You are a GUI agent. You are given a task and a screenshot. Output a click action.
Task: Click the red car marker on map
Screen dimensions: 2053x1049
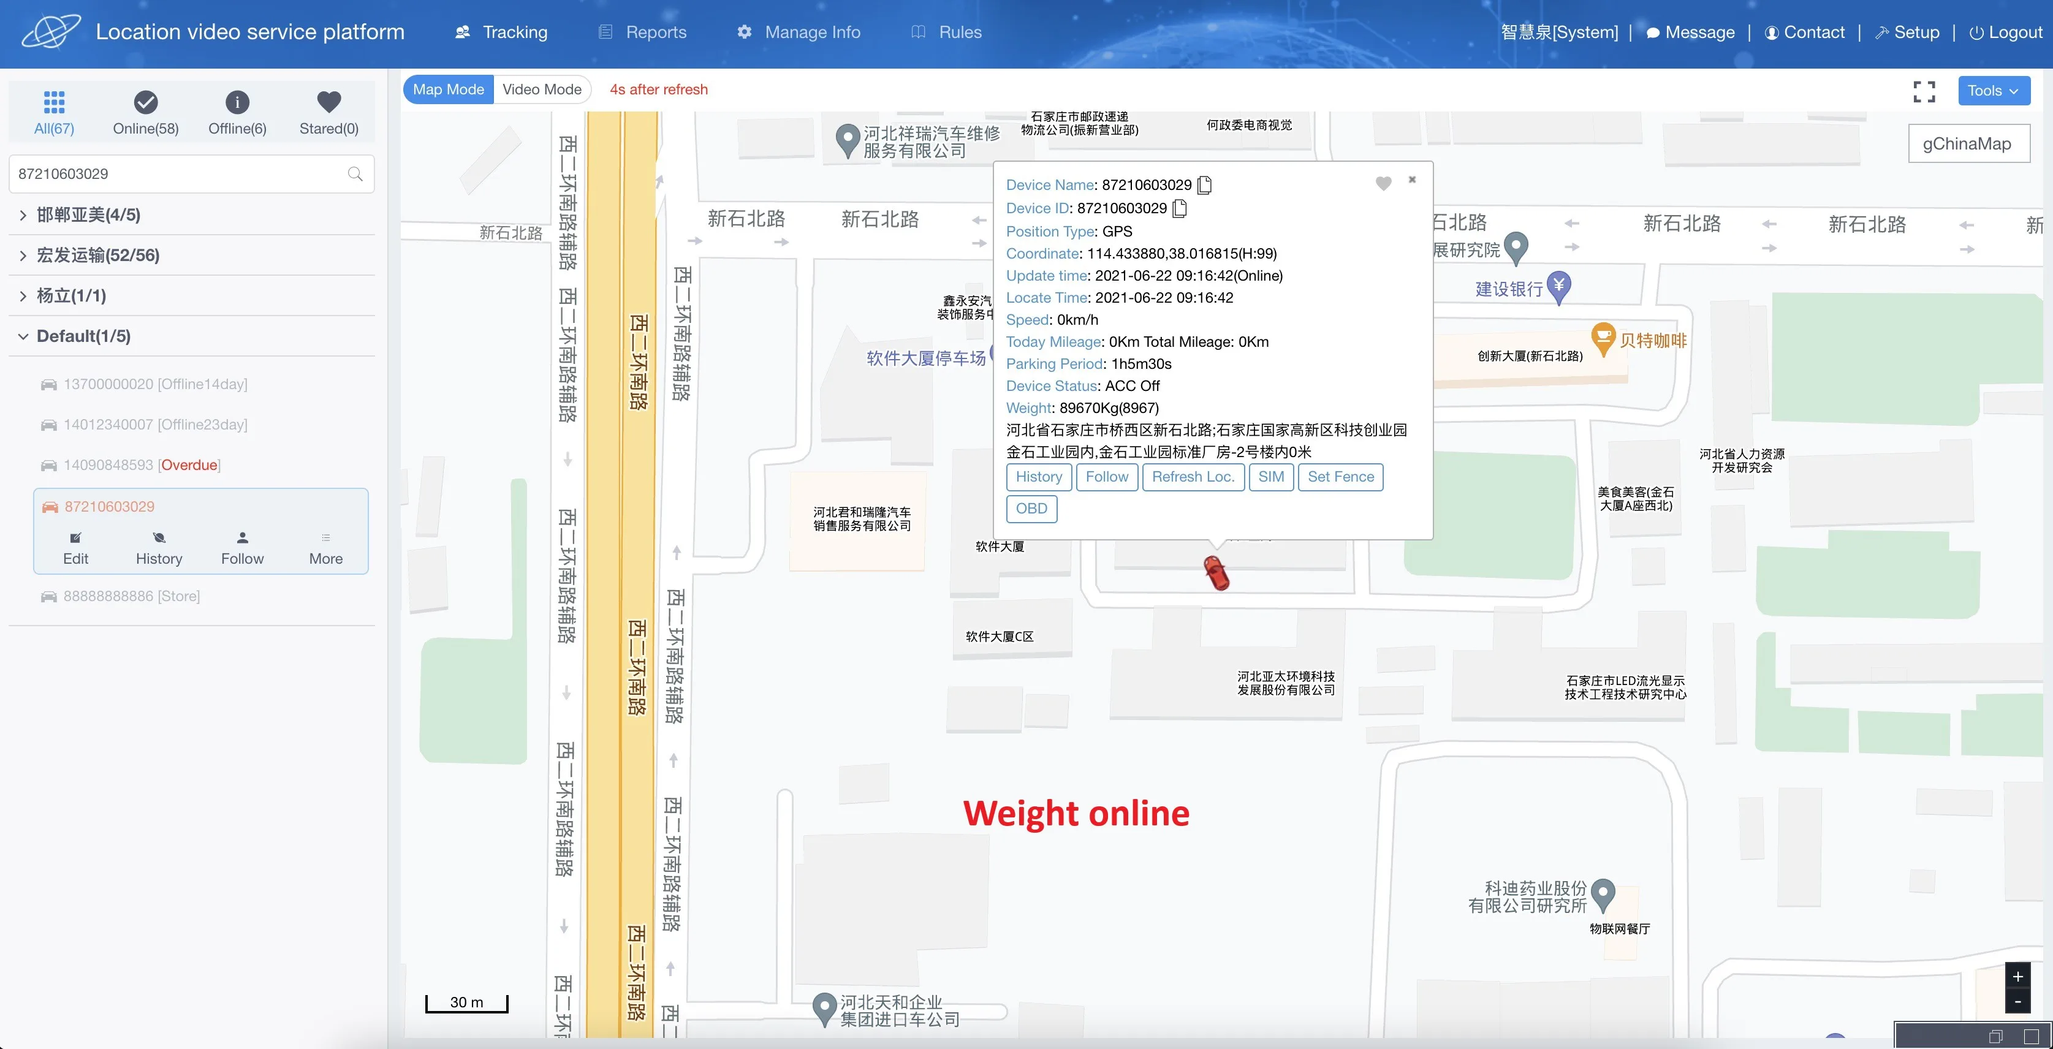[x=1216, y=572]
